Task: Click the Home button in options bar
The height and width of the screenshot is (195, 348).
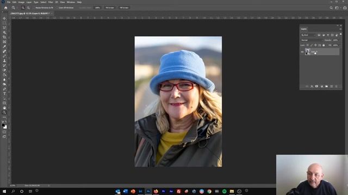Action: tap(6, 8)
